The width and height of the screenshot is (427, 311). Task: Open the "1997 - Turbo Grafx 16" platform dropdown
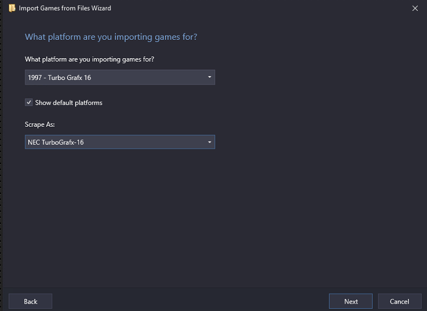(120, 78)
